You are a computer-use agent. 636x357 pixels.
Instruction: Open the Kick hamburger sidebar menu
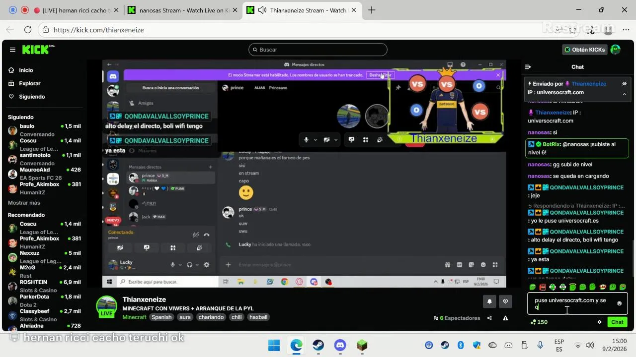[x=12, y=50]
